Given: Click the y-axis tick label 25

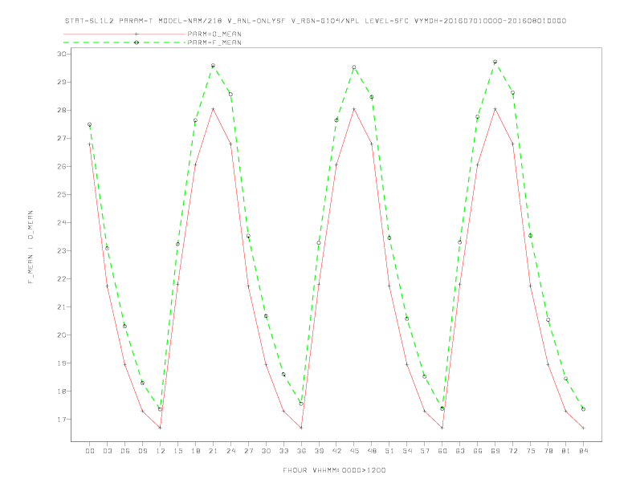Looking at the screenshot, I should coord(61,194).
